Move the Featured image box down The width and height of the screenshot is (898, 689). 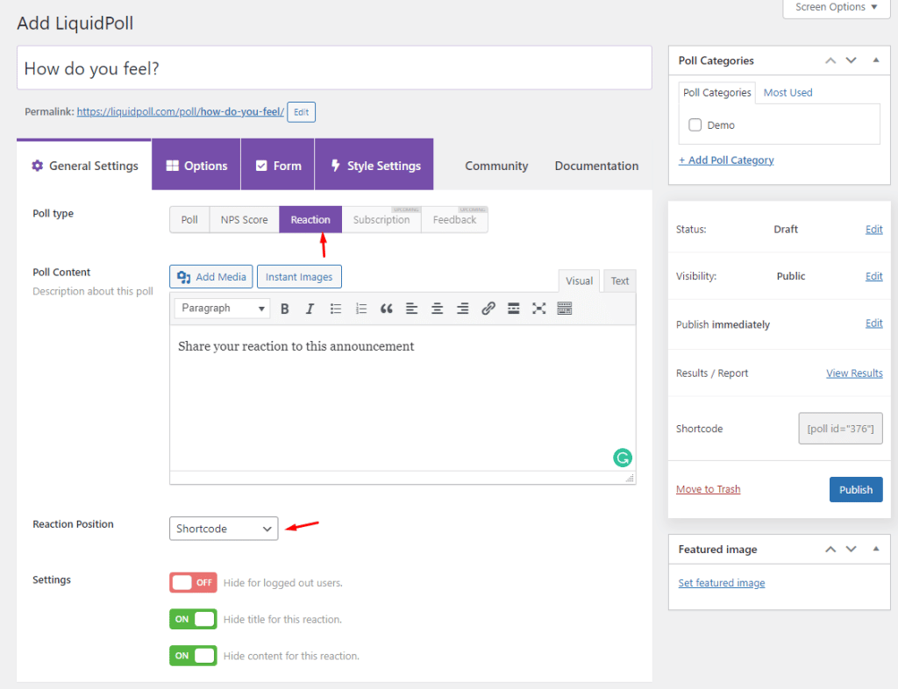coord(852,550)
